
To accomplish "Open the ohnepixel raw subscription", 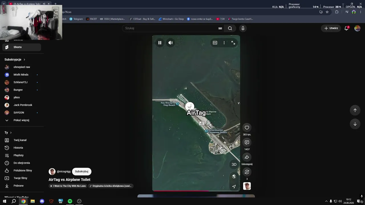I will [x=22, y=67].
